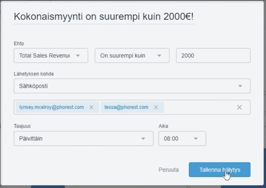Screen dimensions: 266x188
Task: Click arrow icon on Sähköposti dropdown
Action: tap(240, 86)
